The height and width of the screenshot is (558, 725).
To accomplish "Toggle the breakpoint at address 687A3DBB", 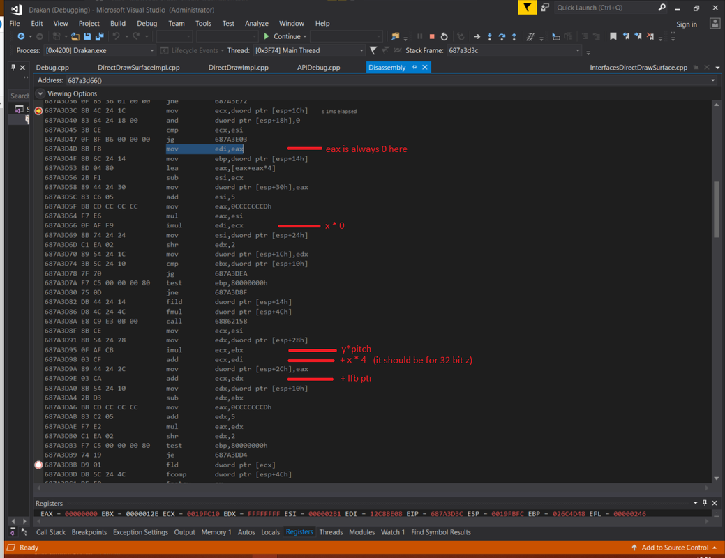I will coord(38,465).
